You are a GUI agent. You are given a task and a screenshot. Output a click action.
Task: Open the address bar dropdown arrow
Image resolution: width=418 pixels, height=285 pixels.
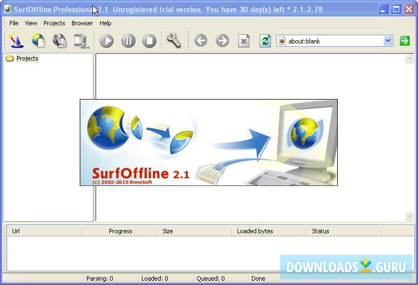tap(388, 41)
